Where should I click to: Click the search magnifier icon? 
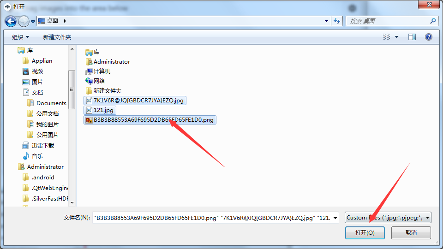pos(433,21)
